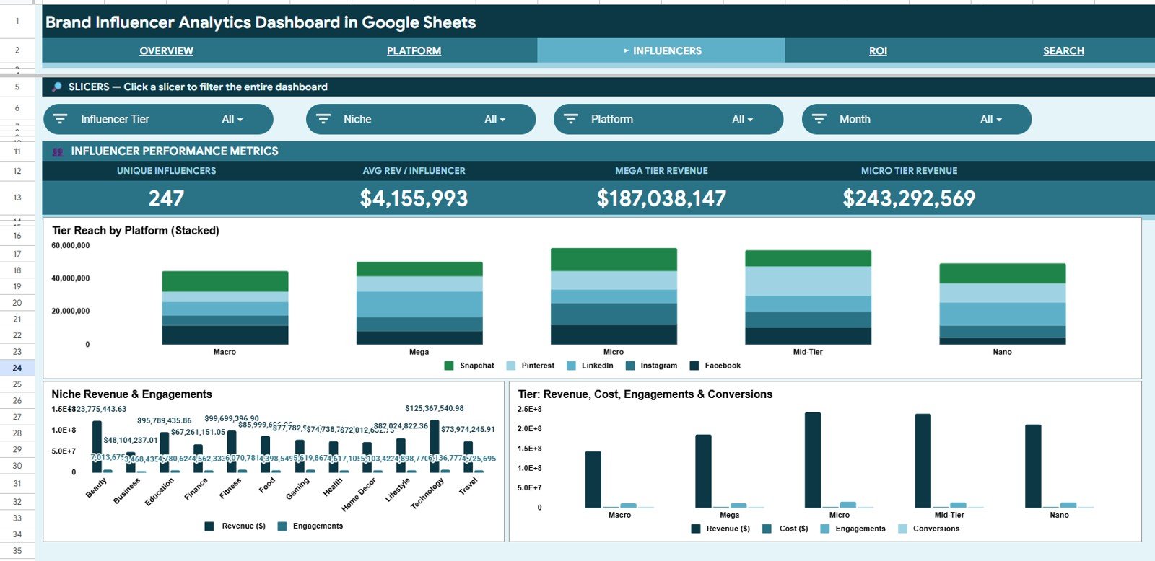Click the icon beside Influencer Performance Metrics
Image resolution: width=1155 pixels, height=561 pixels.
(x=58, y=151)
